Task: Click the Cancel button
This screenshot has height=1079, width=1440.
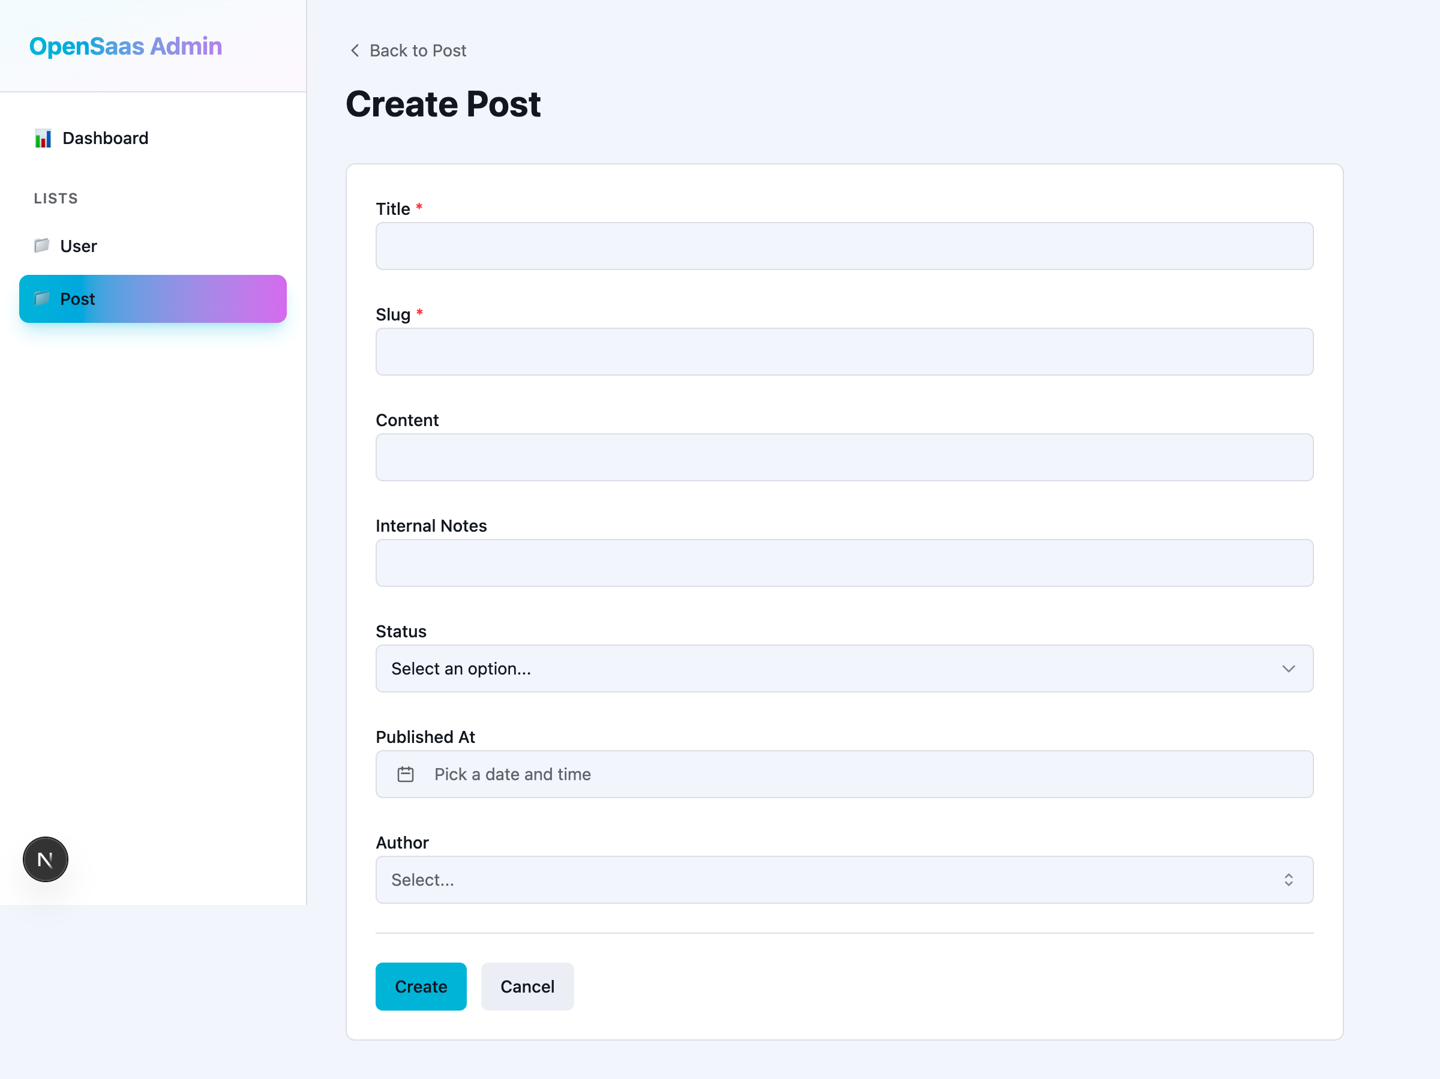Action: (x=527, y=986)
